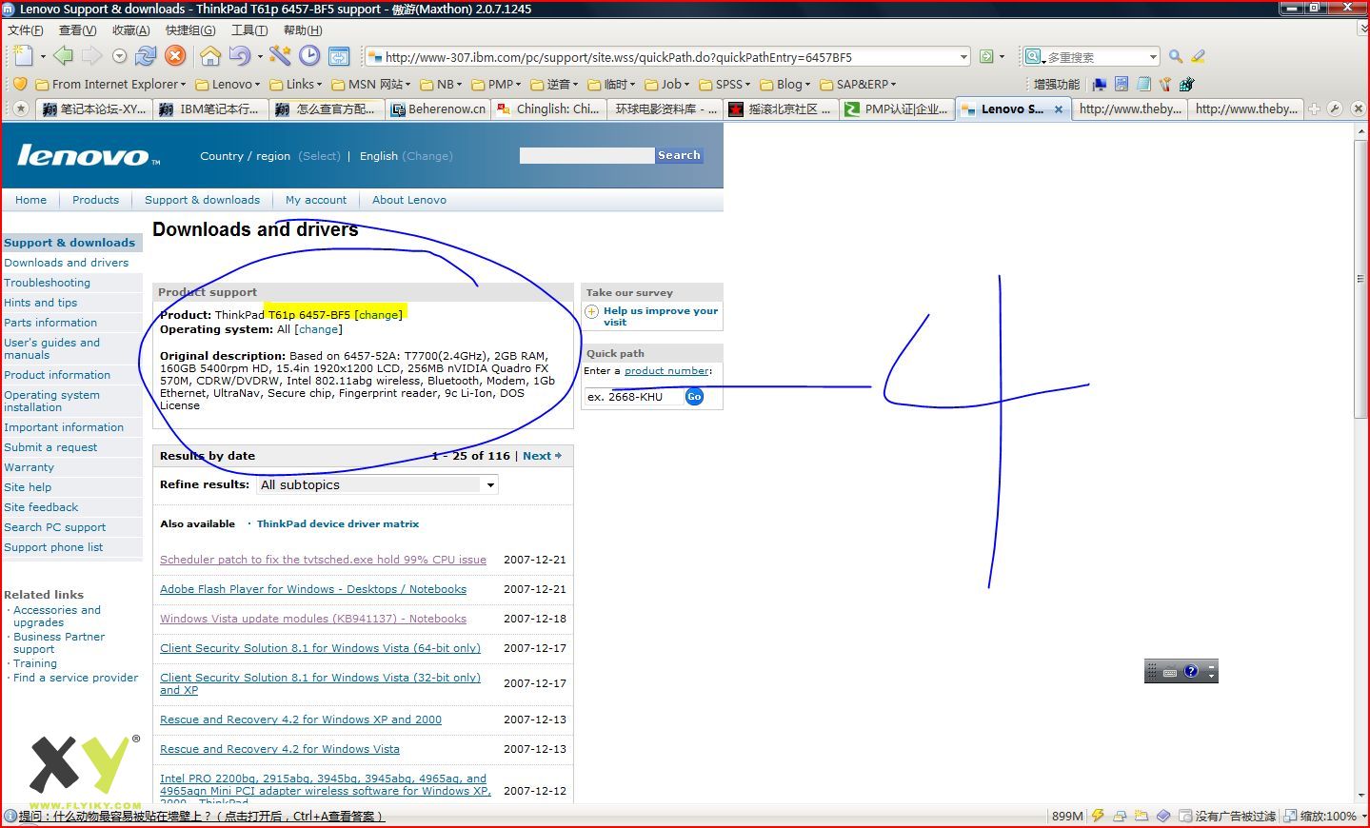The height and width of the screenshot is (828, 1370).
Task: Click the Undo closed tab icon
Action: point(239,56)
